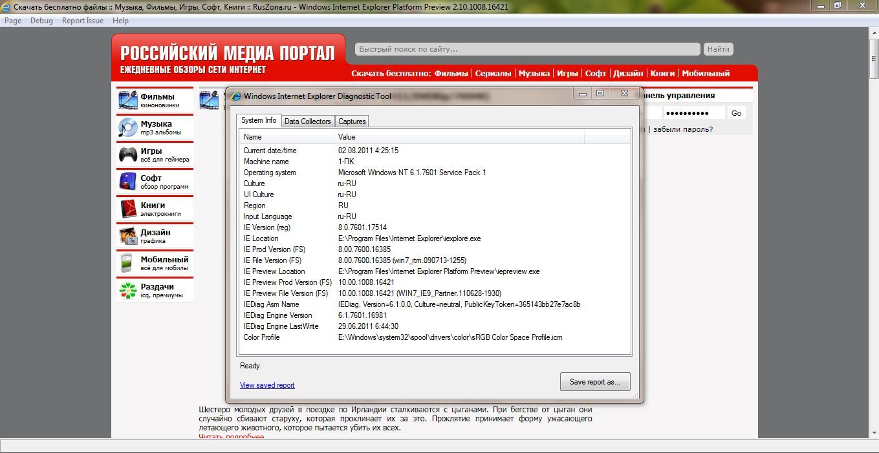This screenshot has width=879, height=453.
Task: Click the quick site search field
Action: (x=526, y=49)
